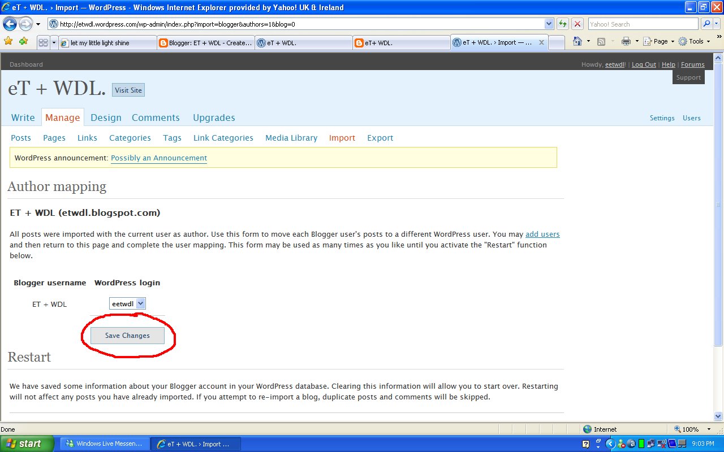Open the Comments menu in WordPress

click(x=156, y=118)
